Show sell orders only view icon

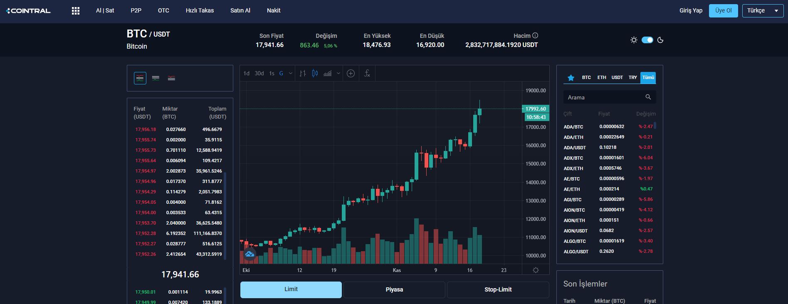(x=171, y=78)
